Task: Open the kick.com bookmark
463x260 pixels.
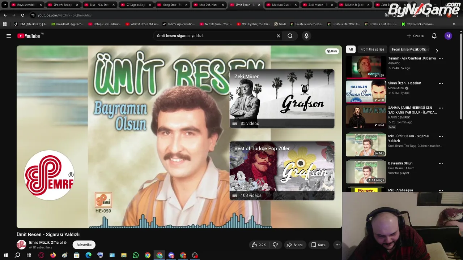Action: coord(417,24)
